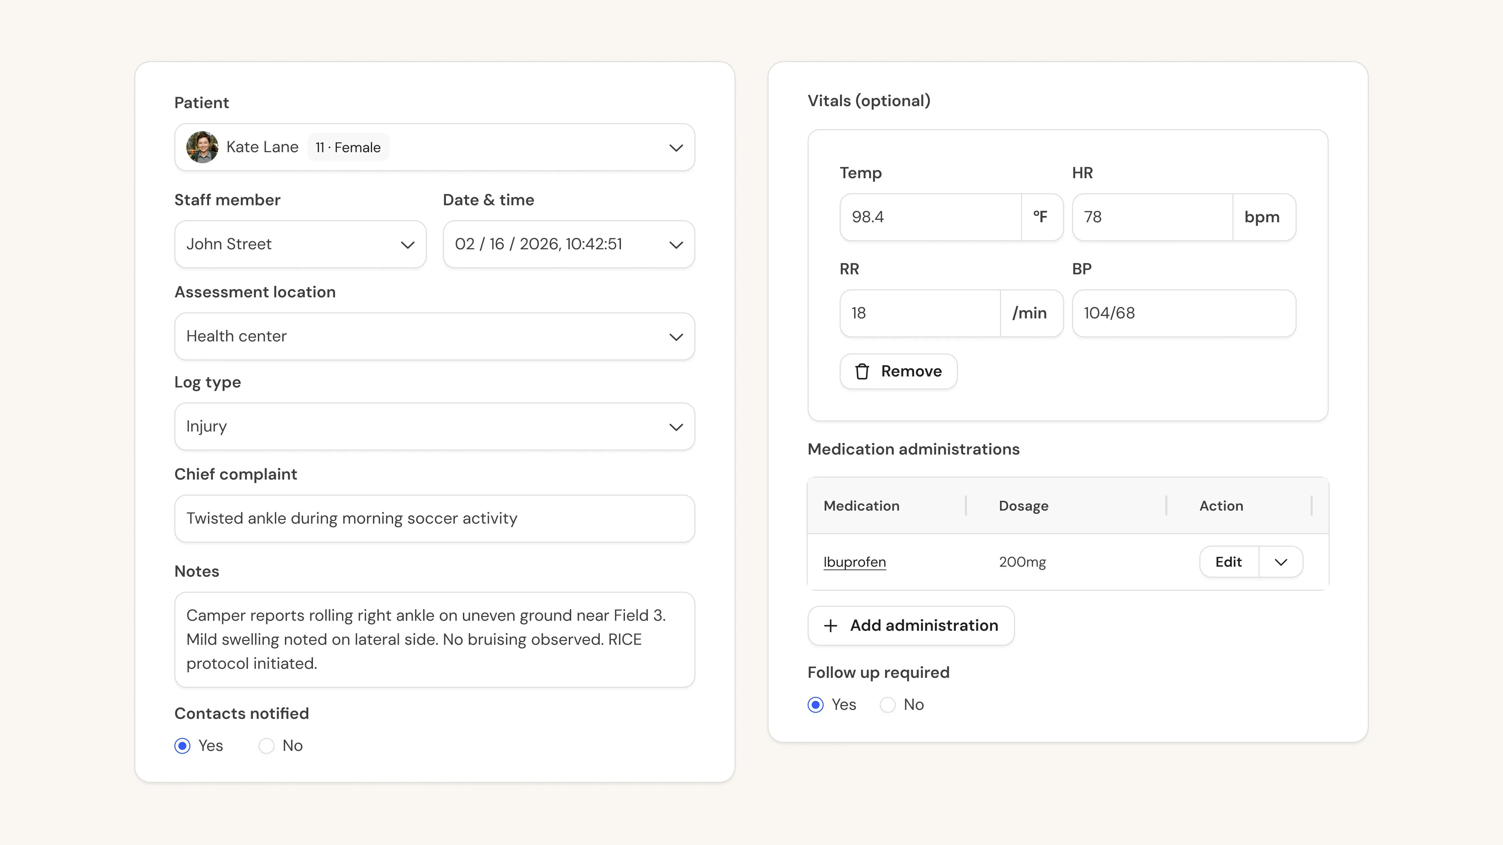Edit the Ibuprofen administration
Image resolution: width=1503 pixels, height=845 pixels.
1229,562
